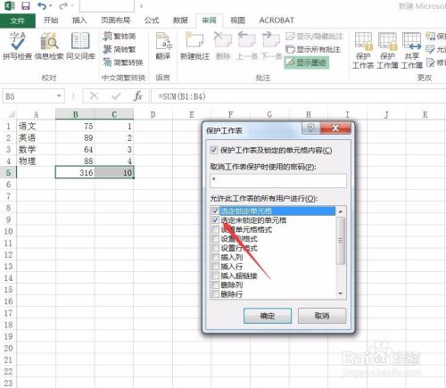The image size is (446, 388).
Task: Check the 设置行格式 checkbox
Action: (x=215, y=248)
